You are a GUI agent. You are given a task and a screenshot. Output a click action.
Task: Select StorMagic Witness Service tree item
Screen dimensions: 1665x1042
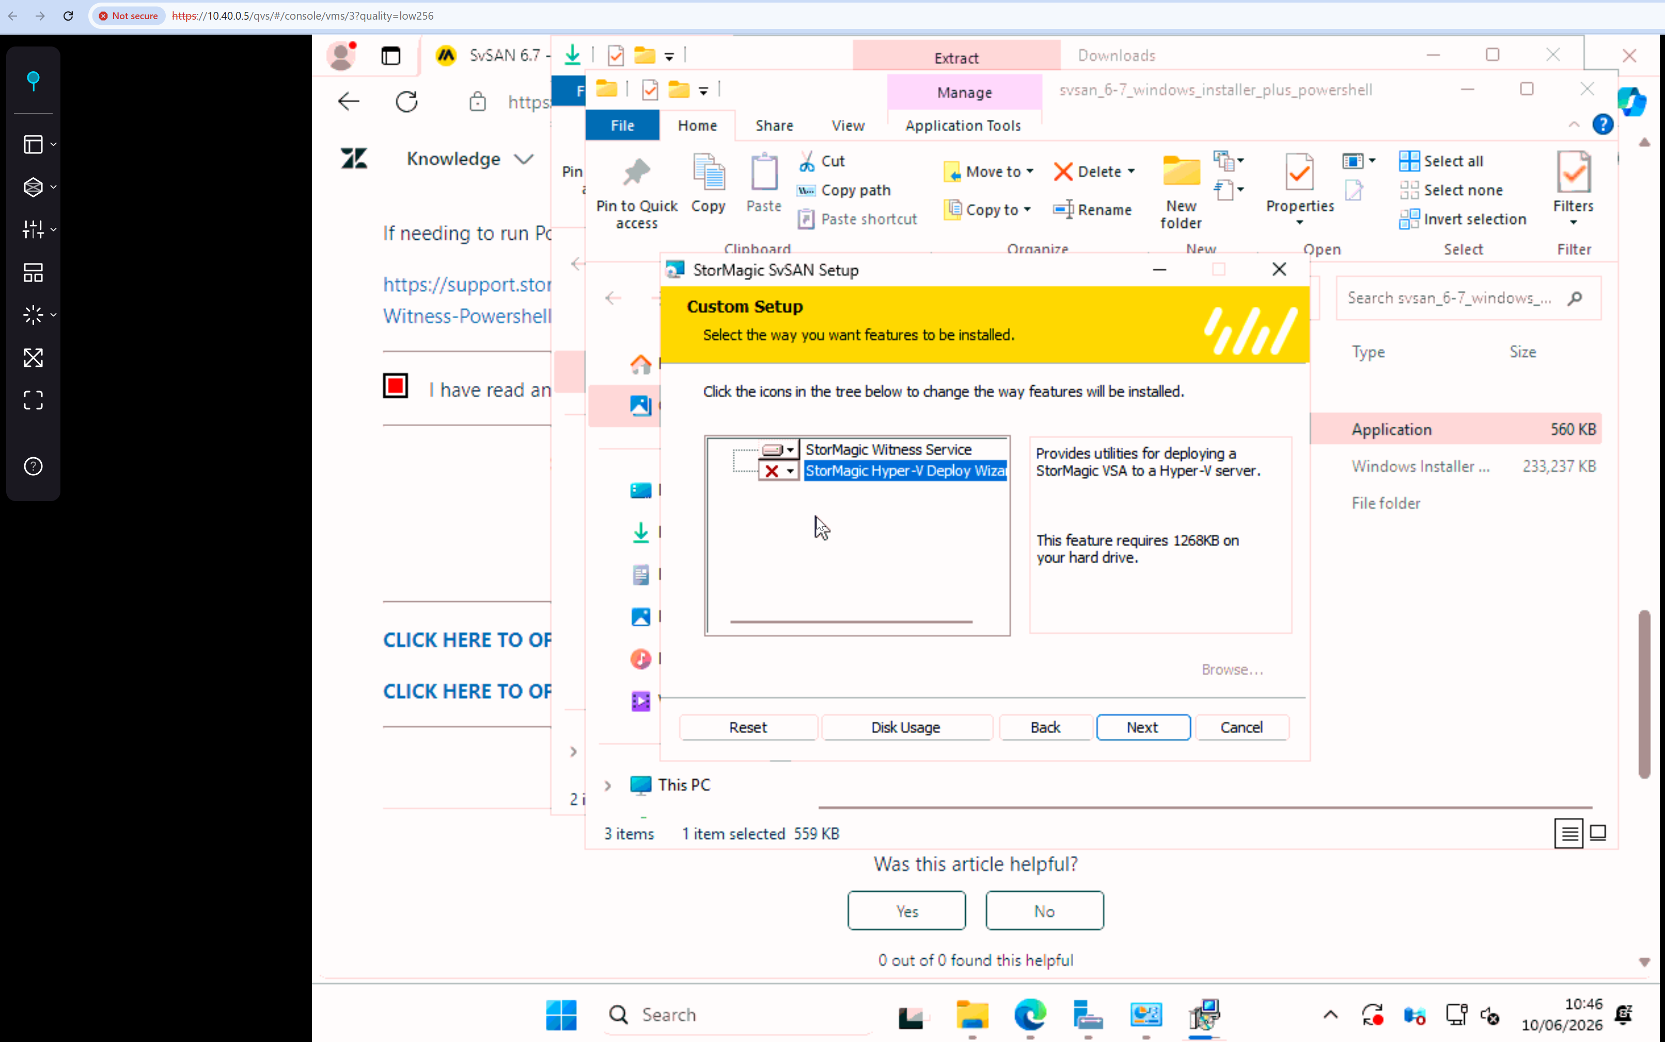tap(889, 450)
